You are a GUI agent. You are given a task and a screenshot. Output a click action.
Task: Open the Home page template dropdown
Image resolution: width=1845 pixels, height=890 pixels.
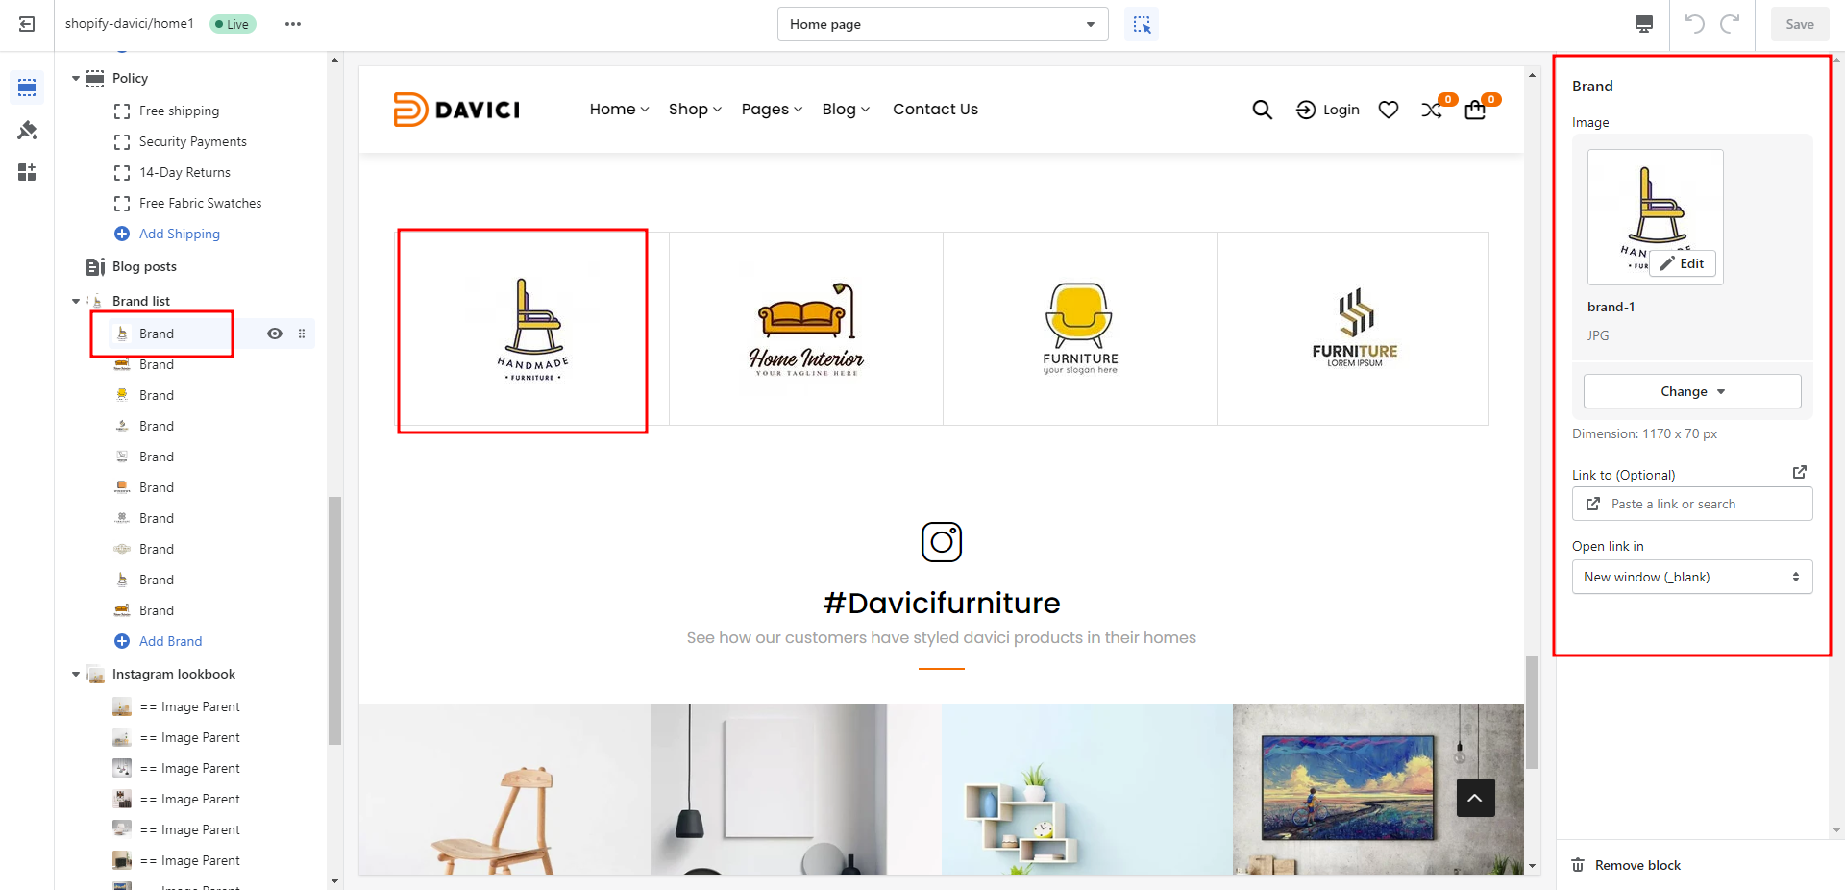tap(942, 24)
